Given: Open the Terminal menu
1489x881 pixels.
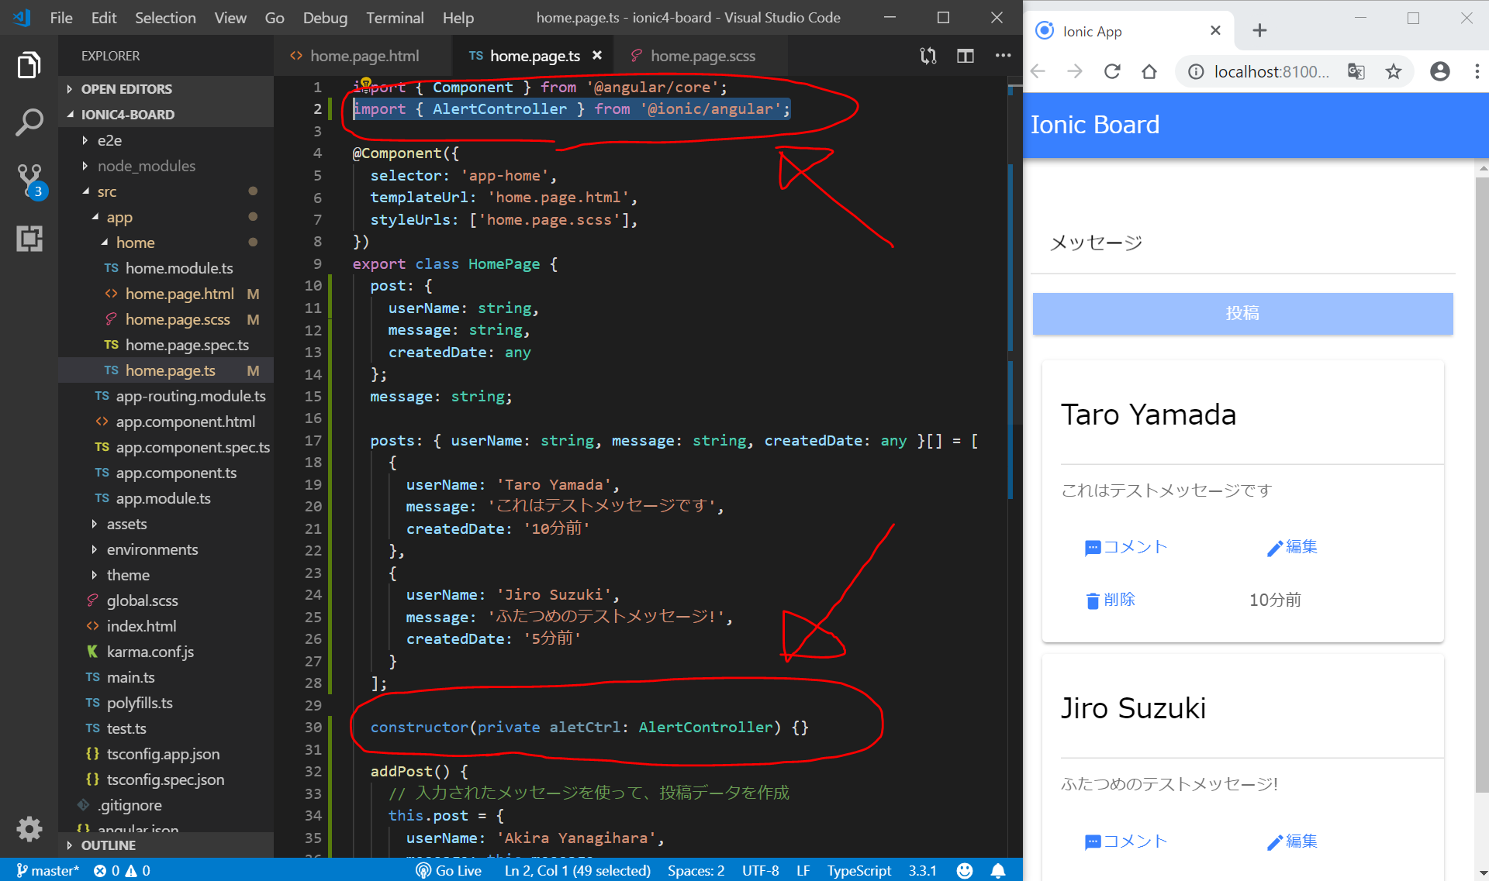Looking at the screenshot, I should coord(395,17).
